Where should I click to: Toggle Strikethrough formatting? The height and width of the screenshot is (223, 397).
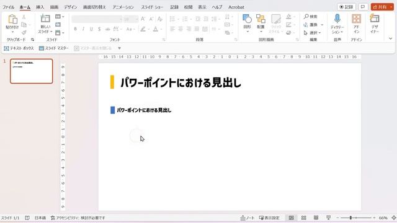tap(107, 29)
